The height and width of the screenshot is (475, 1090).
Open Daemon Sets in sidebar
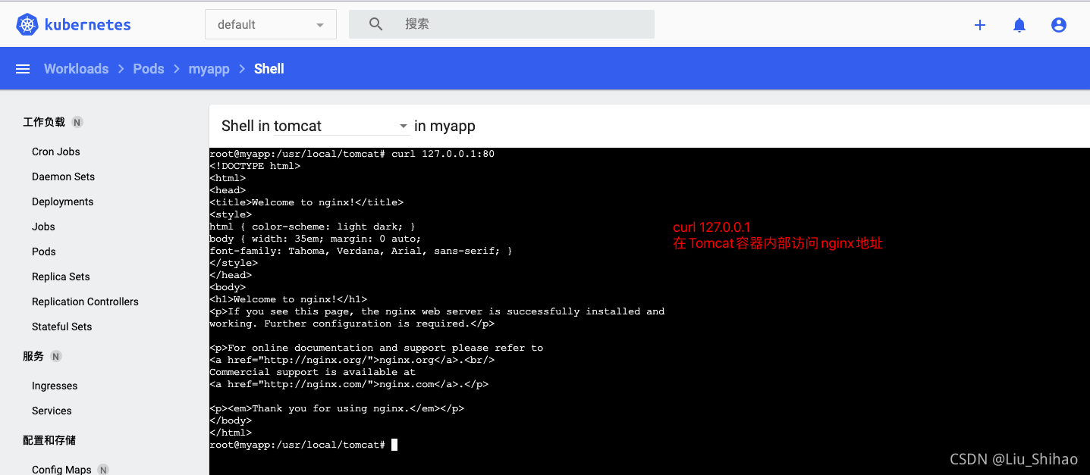click(x=64, y=177)
